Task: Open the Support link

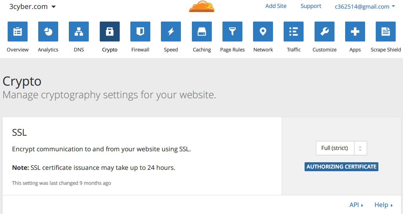Action: click(x=311, y=6)
